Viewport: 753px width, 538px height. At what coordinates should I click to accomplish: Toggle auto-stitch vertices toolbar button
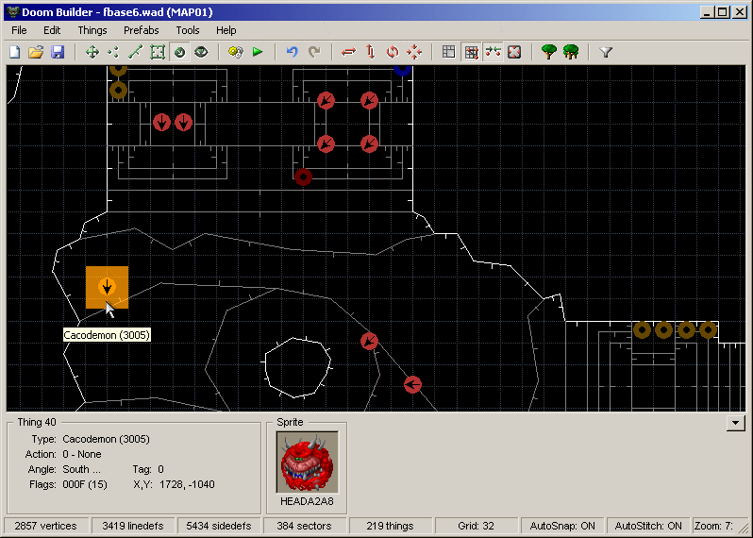click(x=493, y=52)
